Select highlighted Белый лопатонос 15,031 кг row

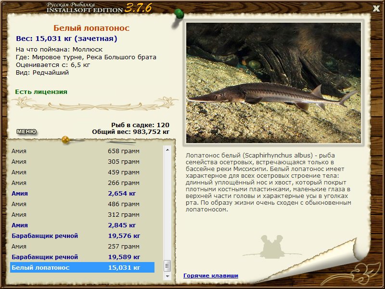(x=82, y=267)
